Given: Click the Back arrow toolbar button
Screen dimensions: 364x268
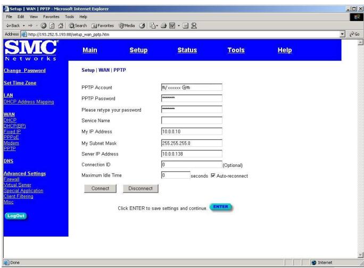Looking at the screenshot, I should click(13, 26).
